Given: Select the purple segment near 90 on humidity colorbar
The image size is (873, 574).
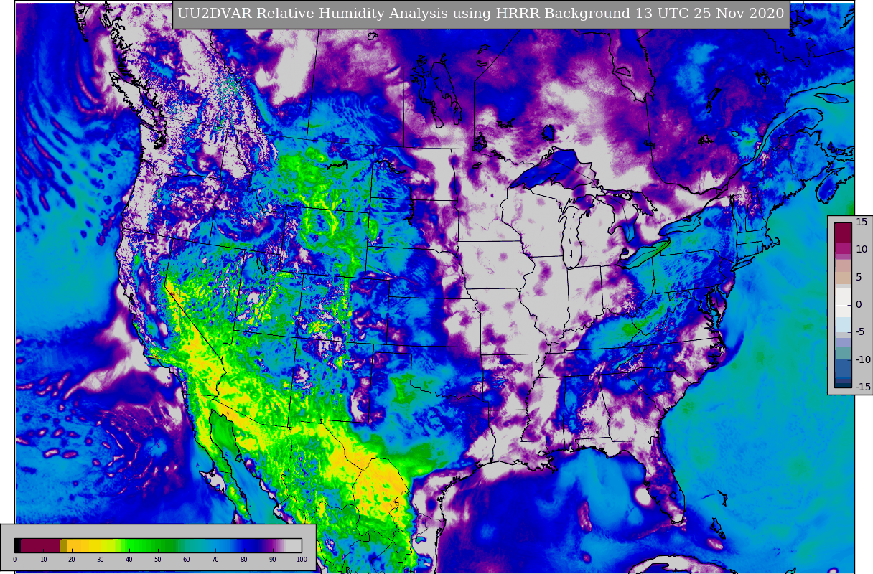Looking at the screenshot, I should coord(273,545).
